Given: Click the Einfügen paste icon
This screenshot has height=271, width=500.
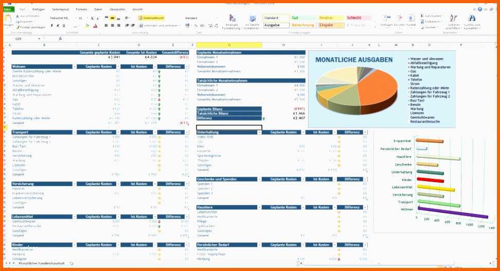Looking at the screenshot, I should point(8,19).
